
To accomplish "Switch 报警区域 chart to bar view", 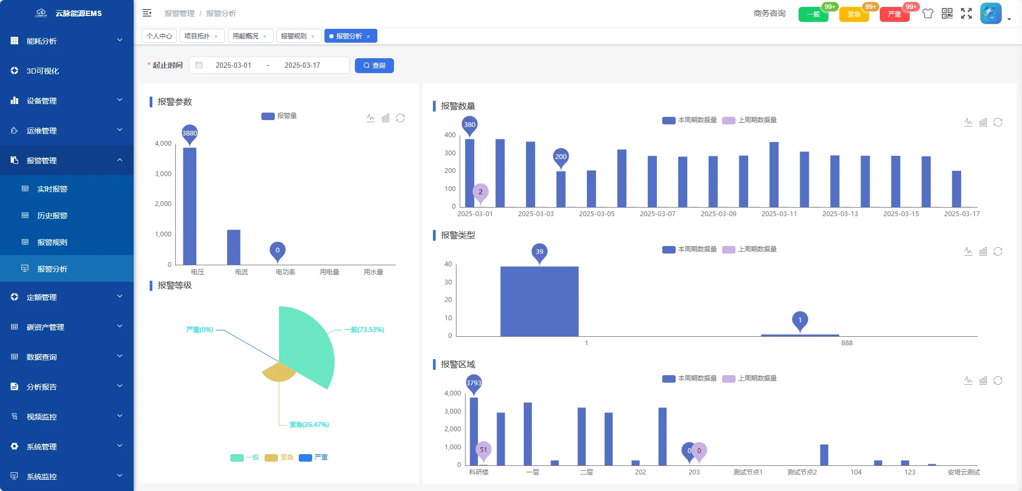I will click(x=983, y=381).
